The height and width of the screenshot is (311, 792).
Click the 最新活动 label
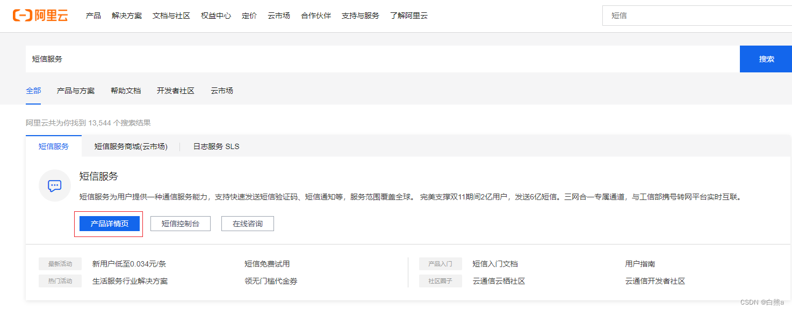click(x=60, y=264)
